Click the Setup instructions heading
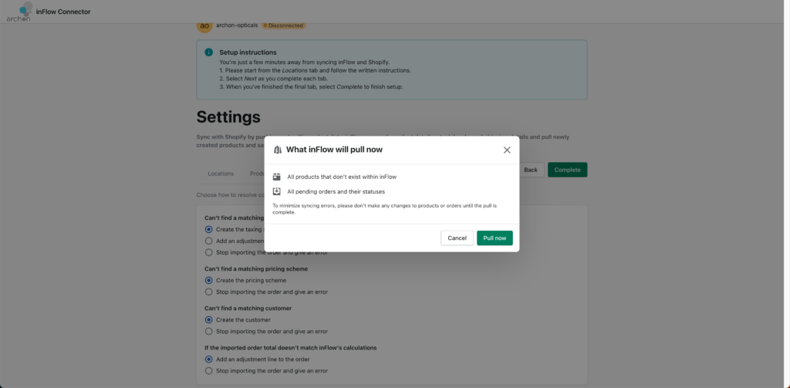The image size is (790, 388). point(248,52)
